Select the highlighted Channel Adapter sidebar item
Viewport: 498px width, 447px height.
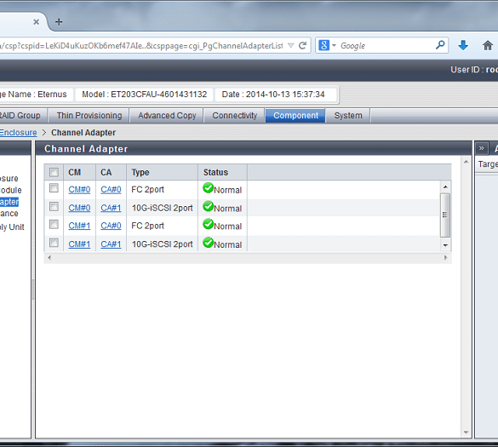click(x=9, y=202)
